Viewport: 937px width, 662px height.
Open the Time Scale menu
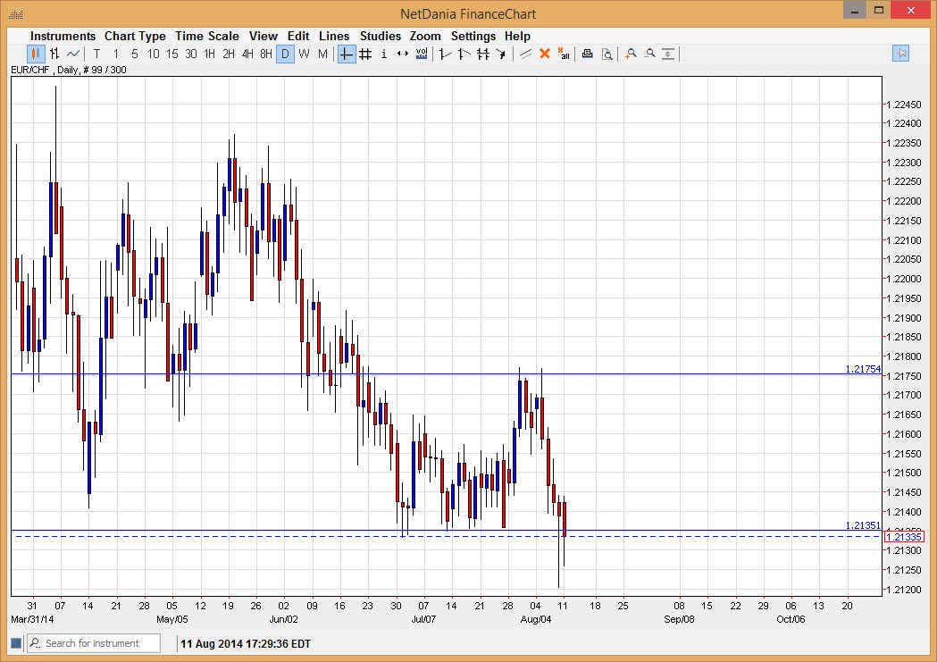[x=206, y=36]
